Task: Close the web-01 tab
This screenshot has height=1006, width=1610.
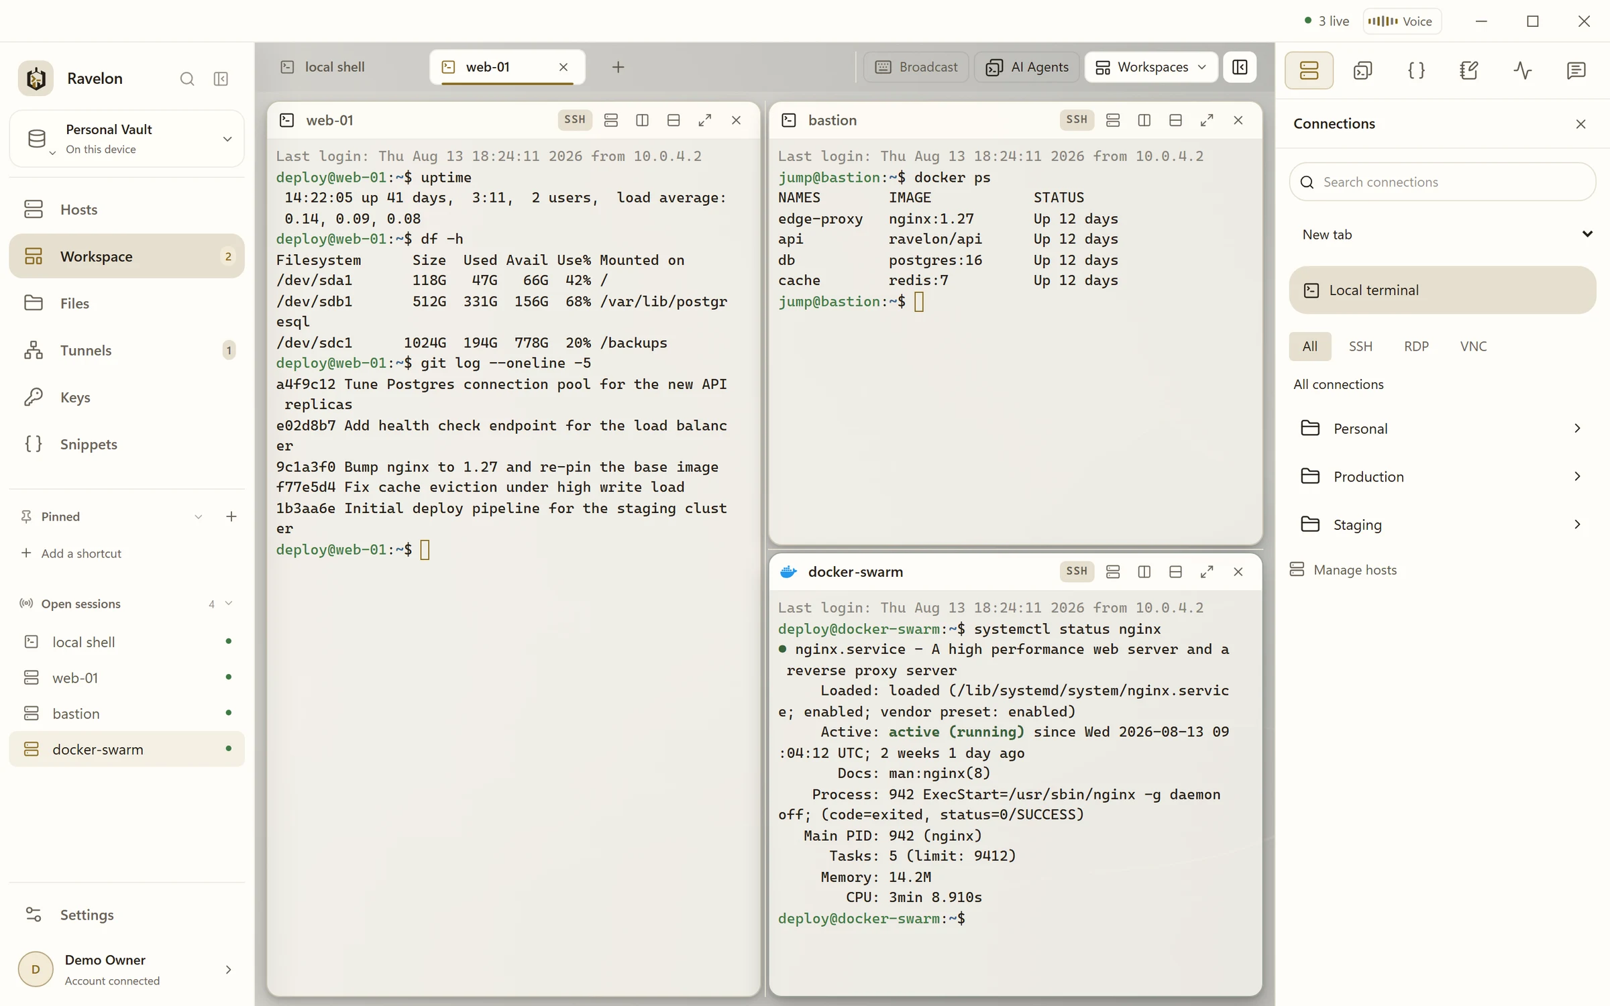Action: click(563, 67)
